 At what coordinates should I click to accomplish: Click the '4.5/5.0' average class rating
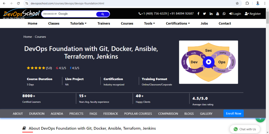coord(200,99)
